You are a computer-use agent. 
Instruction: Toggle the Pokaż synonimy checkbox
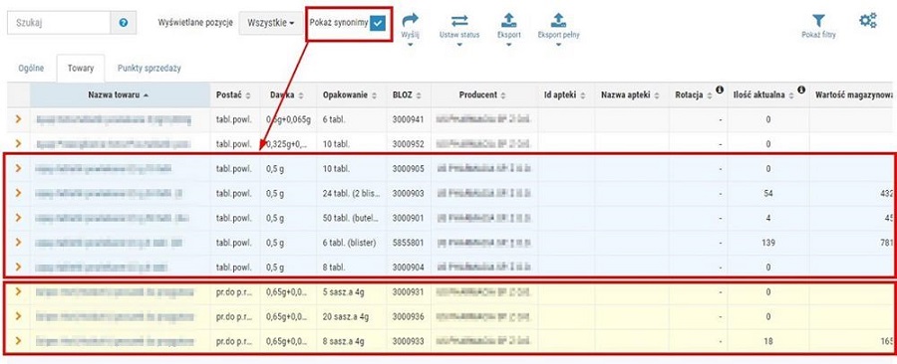(x=378, y=23)
